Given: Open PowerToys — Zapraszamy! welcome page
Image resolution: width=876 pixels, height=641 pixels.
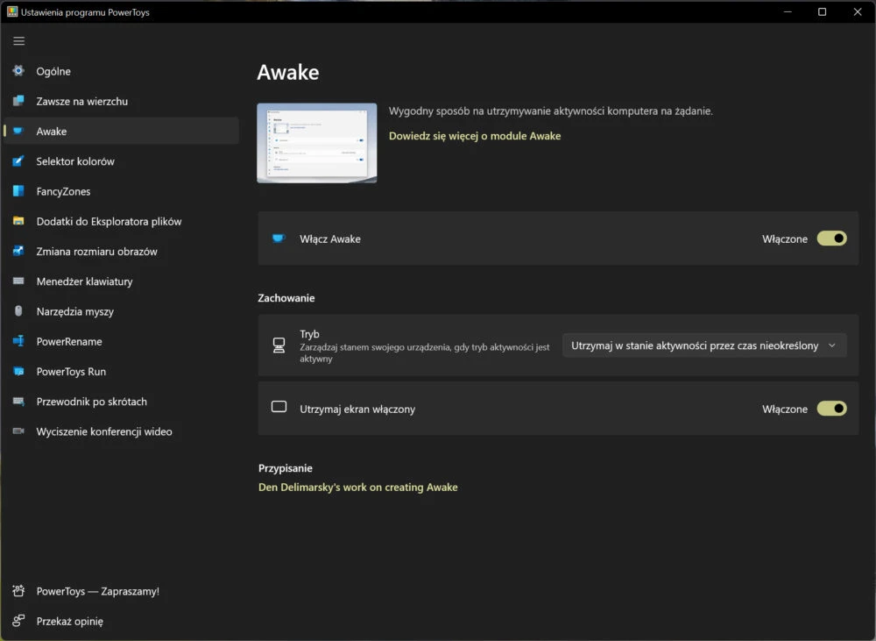Looking at the screenshot, I should click(121, 591).
